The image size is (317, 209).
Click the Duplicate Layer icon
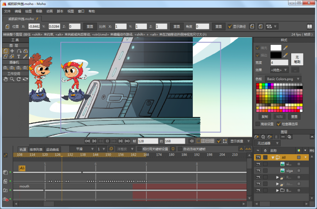click(263, 137)
